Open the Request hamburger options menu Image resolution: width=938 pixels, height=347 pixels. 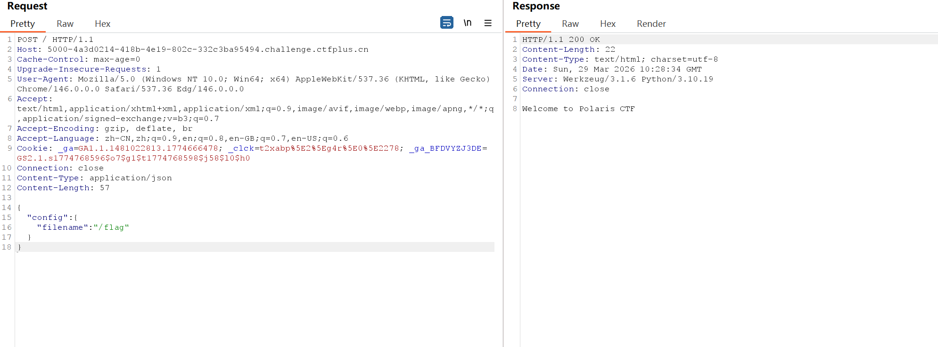(488, 23)
